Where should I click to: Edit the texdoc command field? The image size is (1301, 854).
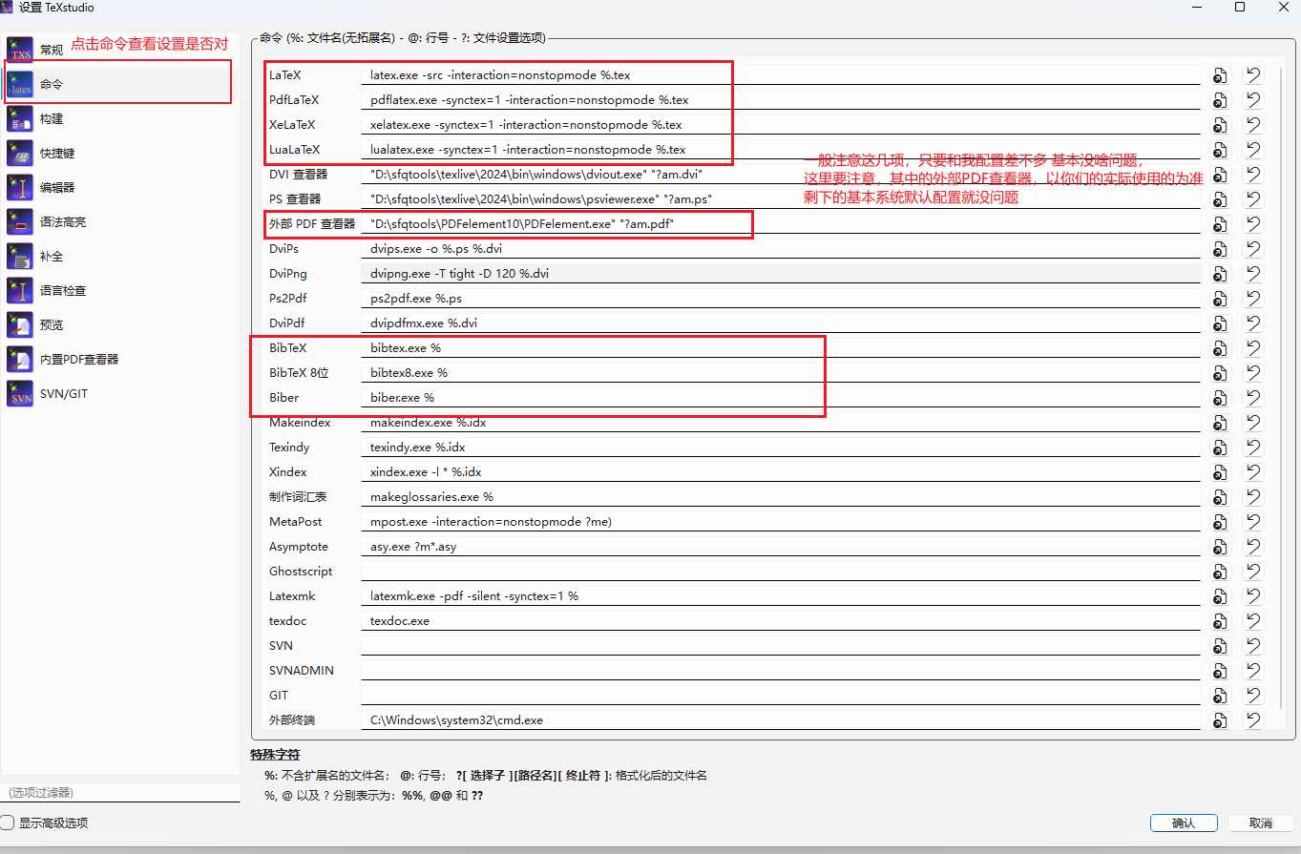(781, 620)
